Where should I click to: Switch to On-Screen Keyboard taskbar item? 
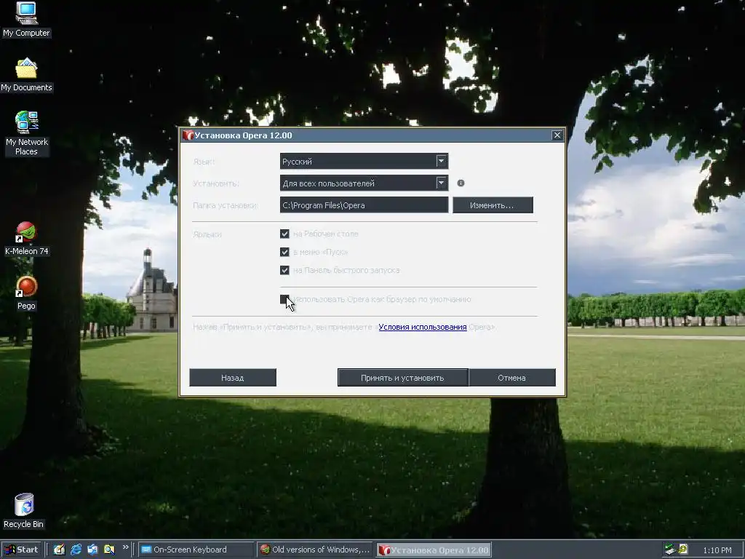tap(196, 550)
